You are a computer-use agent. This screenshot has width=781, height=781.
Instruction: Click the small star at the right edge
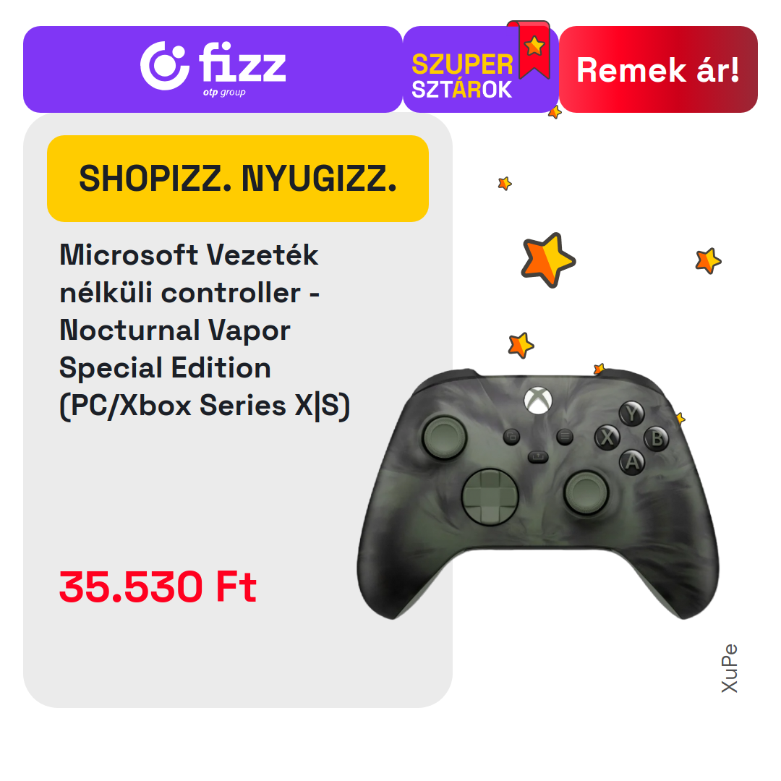click(x=708, y=260)
